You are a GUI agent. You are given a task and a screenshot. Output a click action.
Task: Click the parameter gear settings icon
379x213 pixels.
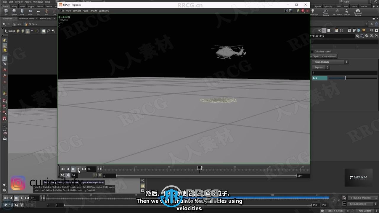[x=357, y=36]
